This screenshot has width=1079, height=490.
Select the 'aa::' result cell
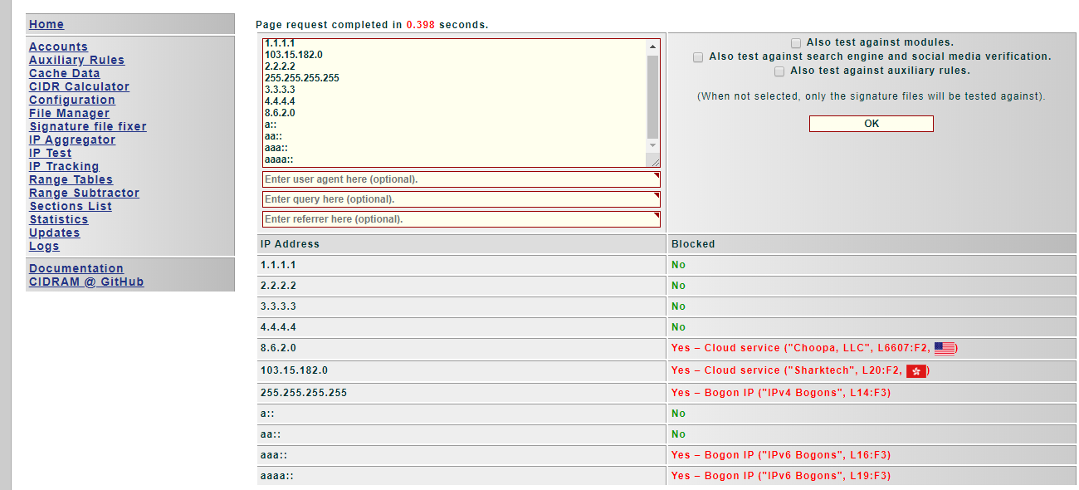(x=461, y=434)
